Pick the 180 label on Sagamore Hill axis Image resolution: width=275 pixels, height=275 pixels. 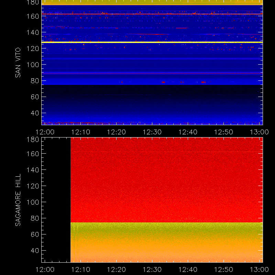(33, 140)
